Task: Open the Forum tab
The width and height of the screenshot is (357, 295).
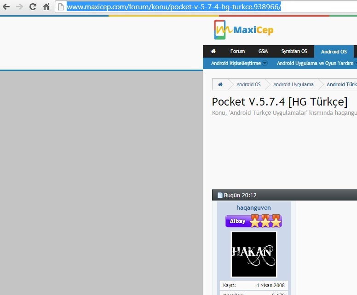Action: coord(237,51)
